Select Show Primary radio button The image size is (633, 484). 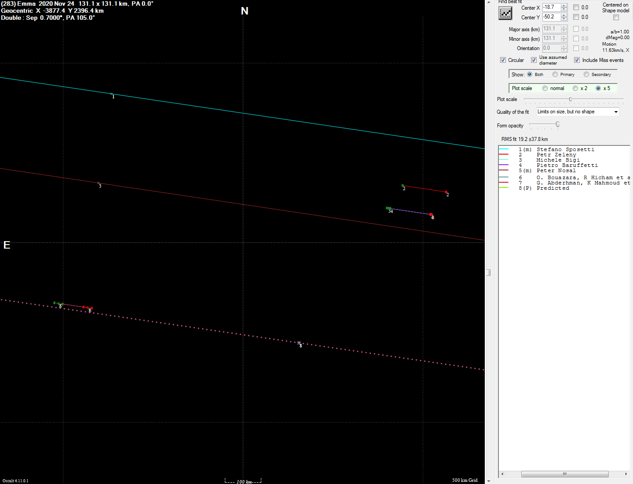555,74
